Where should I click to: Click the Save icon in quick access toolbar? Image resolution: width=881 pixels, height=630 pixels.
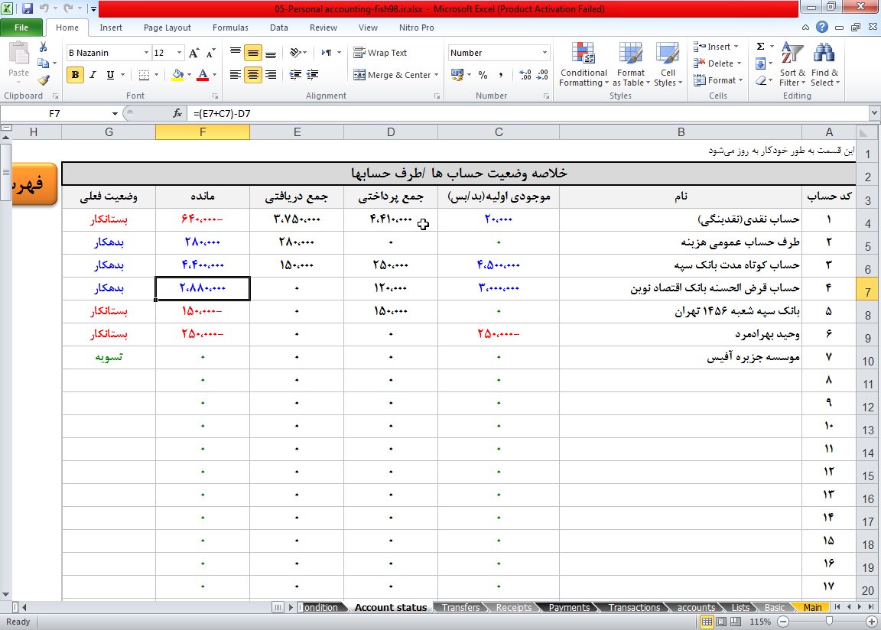pyautogui.click(x=27, y=8)
